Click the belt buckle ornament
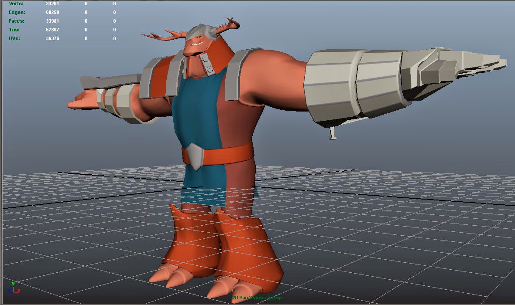The height and width of the screenshot is (305, 515). [x=195, y=156]
